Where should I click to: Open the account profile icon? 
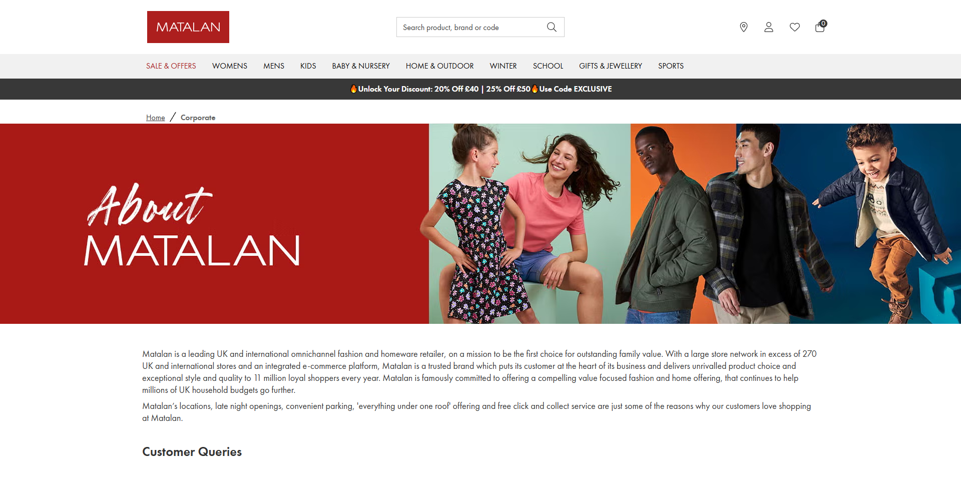coord(769,27)
